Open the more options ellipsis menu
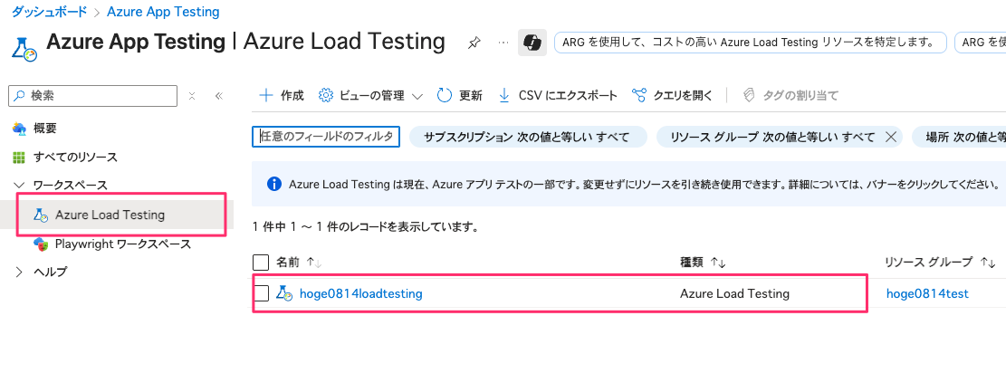The height and width of the screenshot is (392, 1006). pyautogui.click(x=503, y=43)
